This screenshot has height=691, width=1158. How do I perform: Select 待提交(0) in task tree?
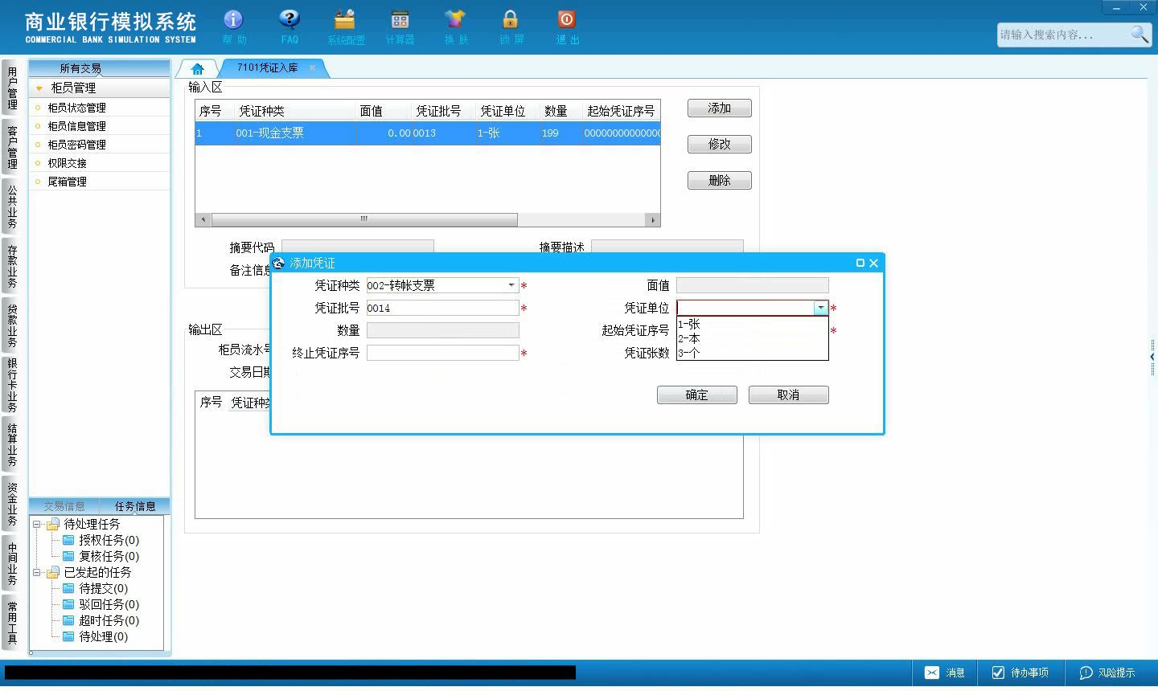click(x=103, y=588)
